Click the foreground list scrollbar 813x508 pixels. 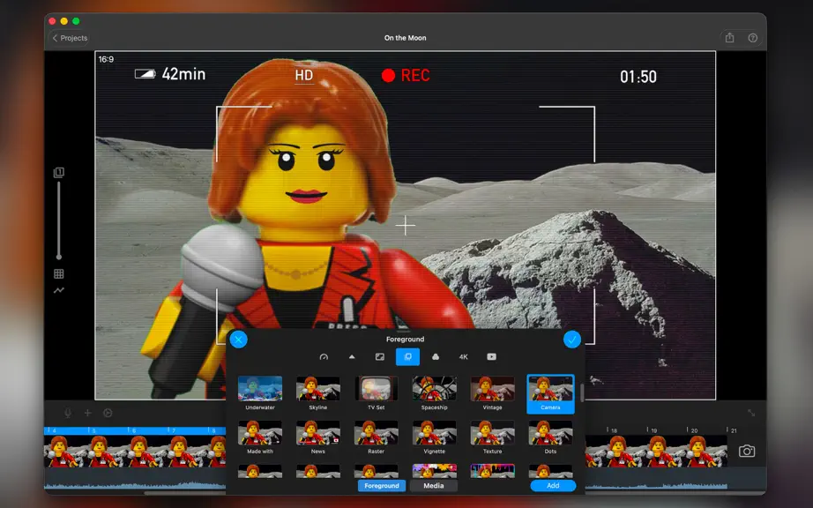point(582,393)
